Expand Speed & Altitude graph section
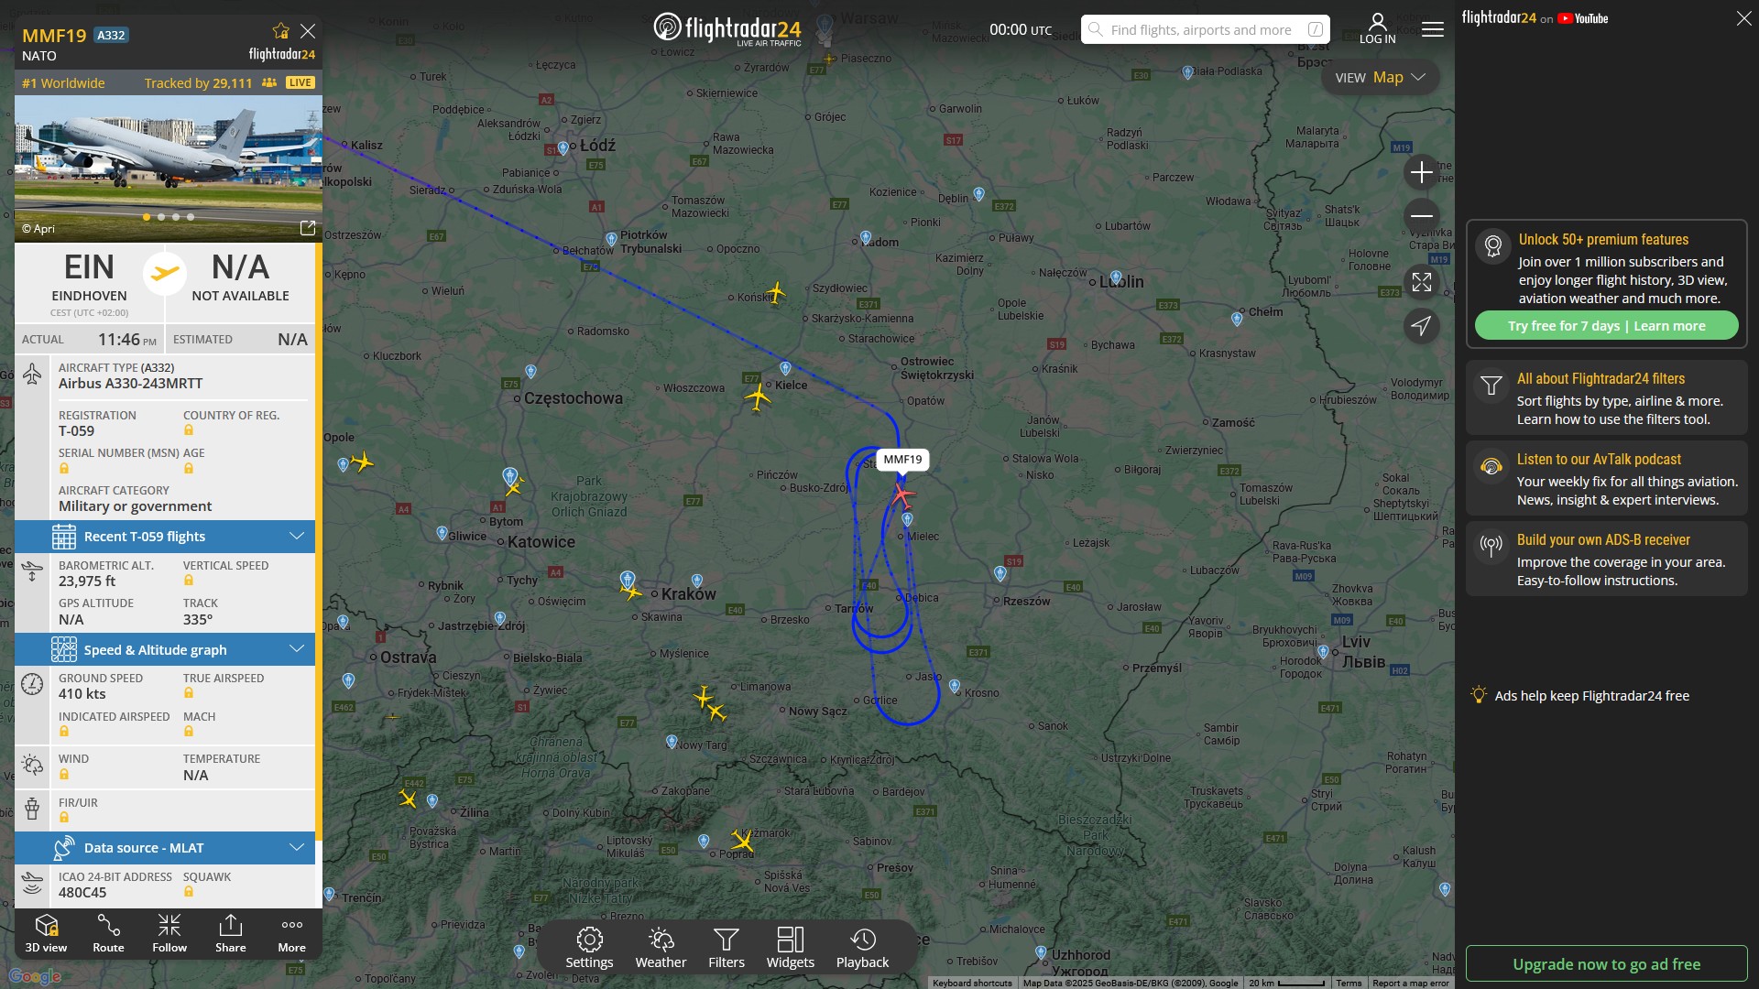Viewport: 1759px width, 989px height. click(x=165, y=650)
